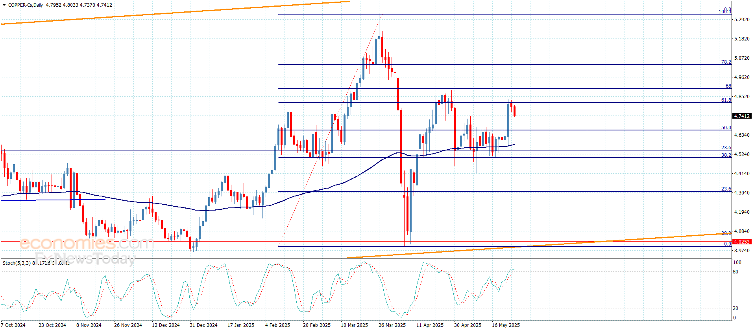Screen dimensions: 754x330
Task: Select the 26 Mar 2025 date marker
Action: pyautogui.click(x=392, y=325)
